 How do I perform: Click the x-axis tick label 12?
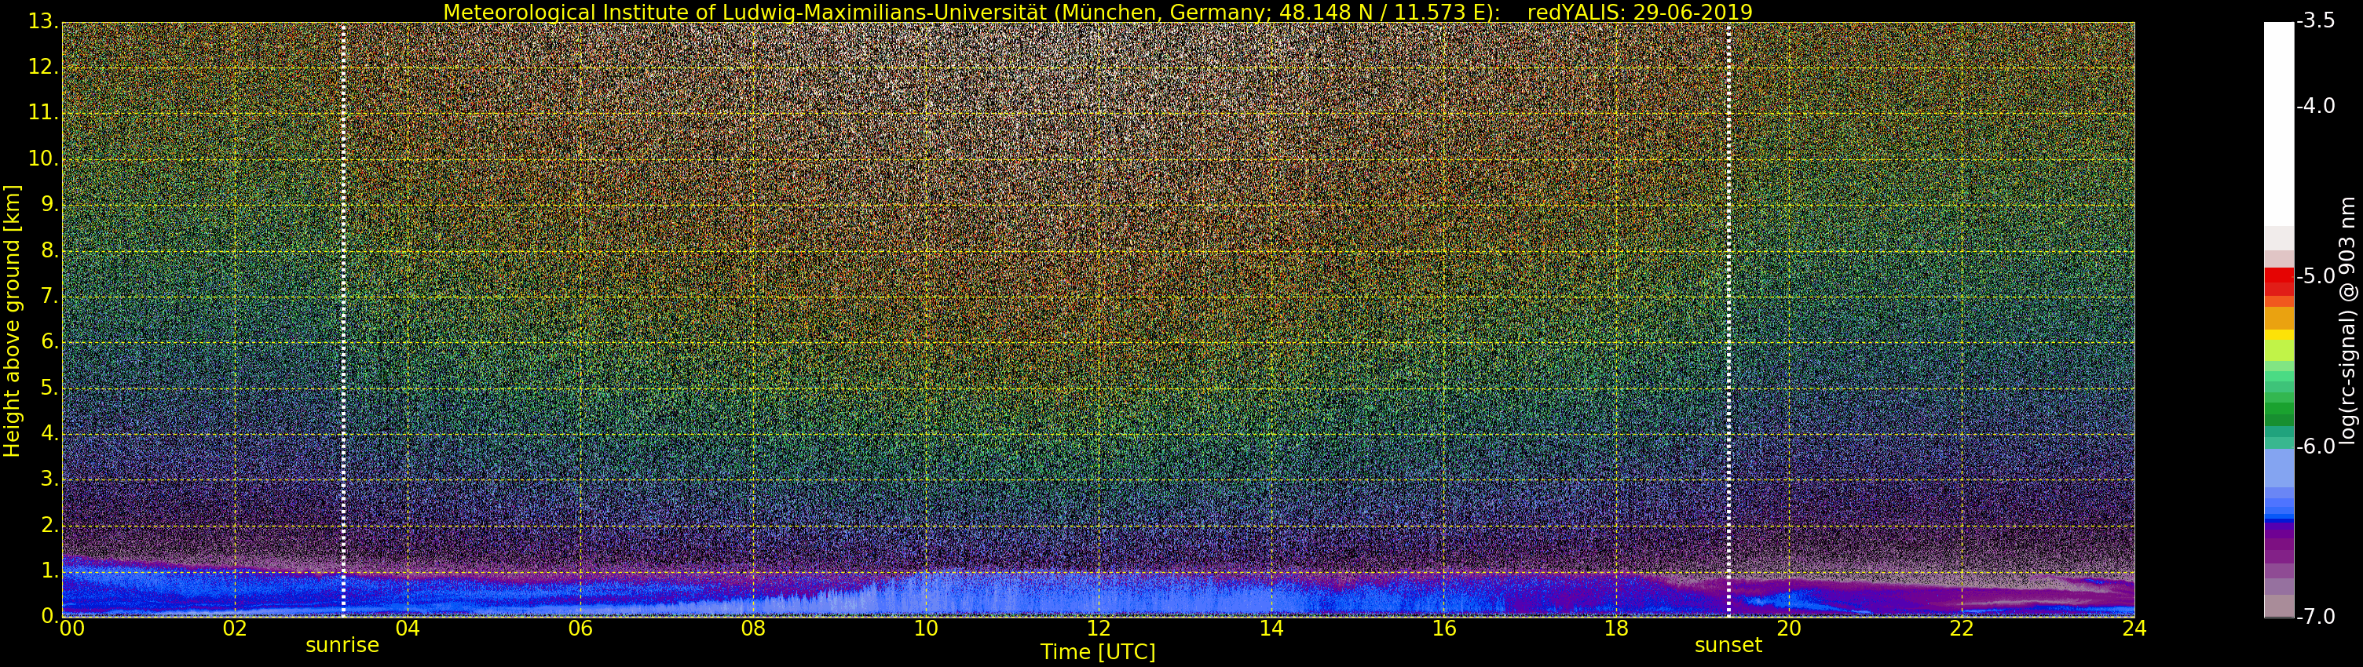click(x=1098, y=628)
